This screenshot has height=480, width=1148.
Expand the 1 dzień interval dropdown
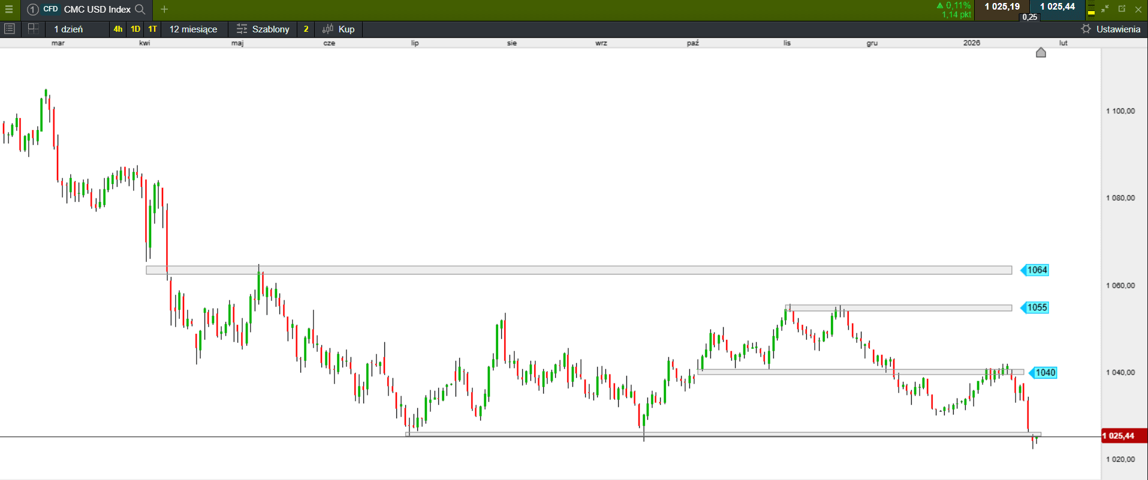(68, 29)
